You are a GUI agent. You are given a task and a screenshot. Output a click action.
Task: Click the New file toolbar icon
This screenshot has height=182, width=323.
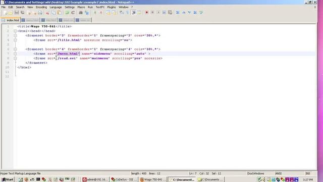click(x=6, y=13)
